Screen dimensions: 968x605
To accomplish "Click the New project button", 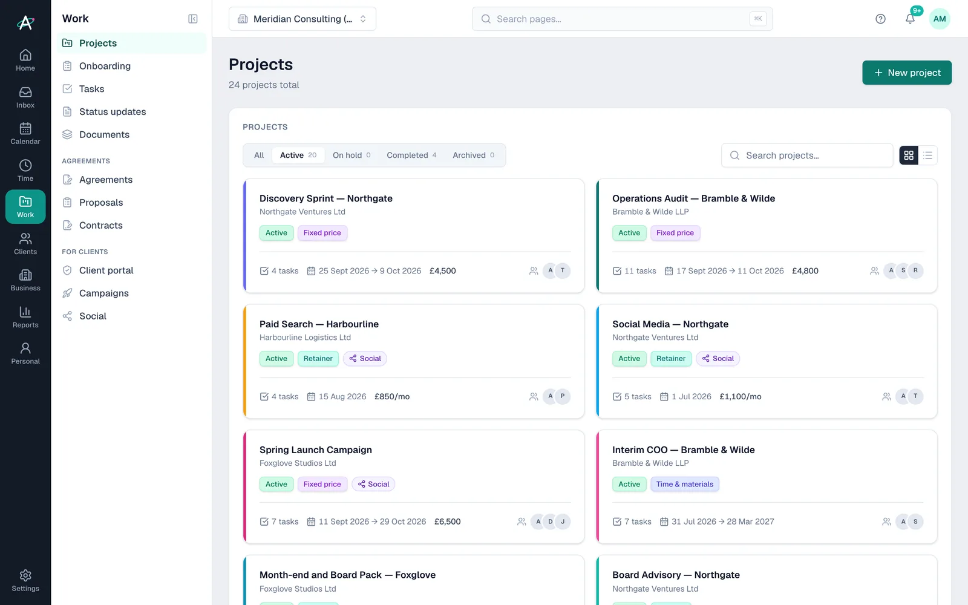I will point(907,73).
